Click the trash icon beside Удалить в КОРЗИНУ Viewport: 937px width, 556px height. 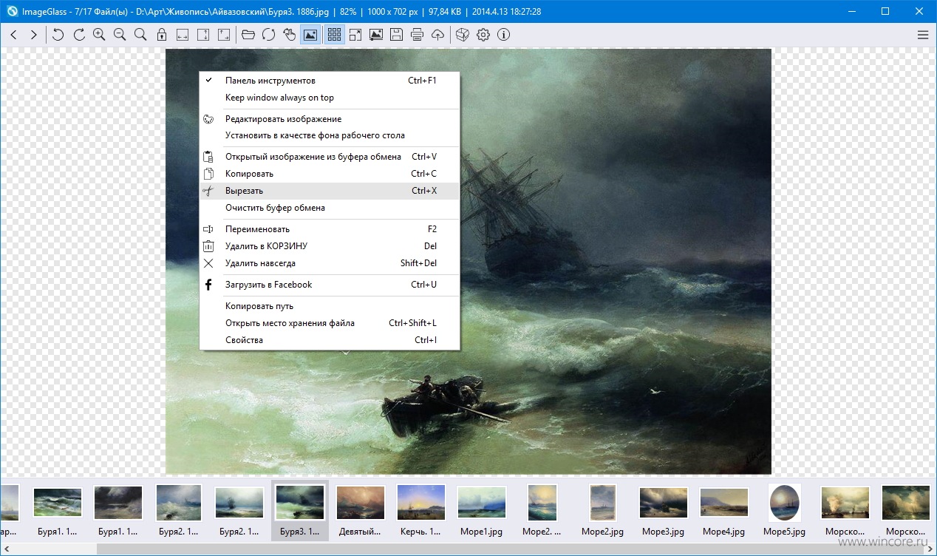tap(208, 246)
